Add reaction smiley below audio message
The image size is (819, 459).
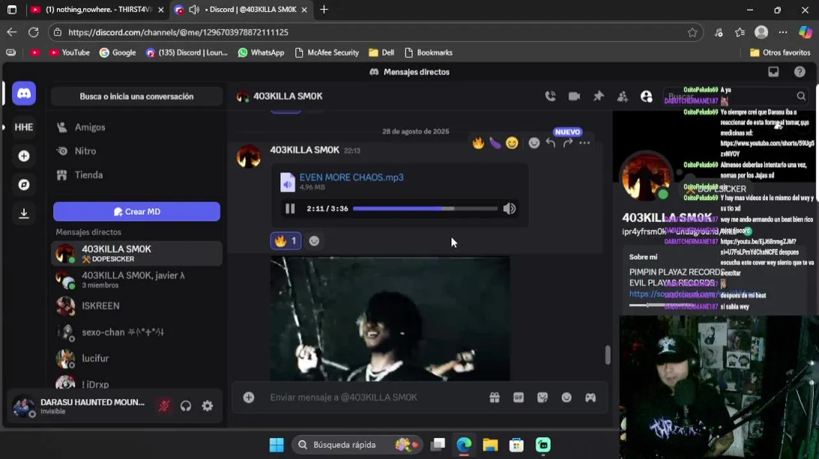314,241
